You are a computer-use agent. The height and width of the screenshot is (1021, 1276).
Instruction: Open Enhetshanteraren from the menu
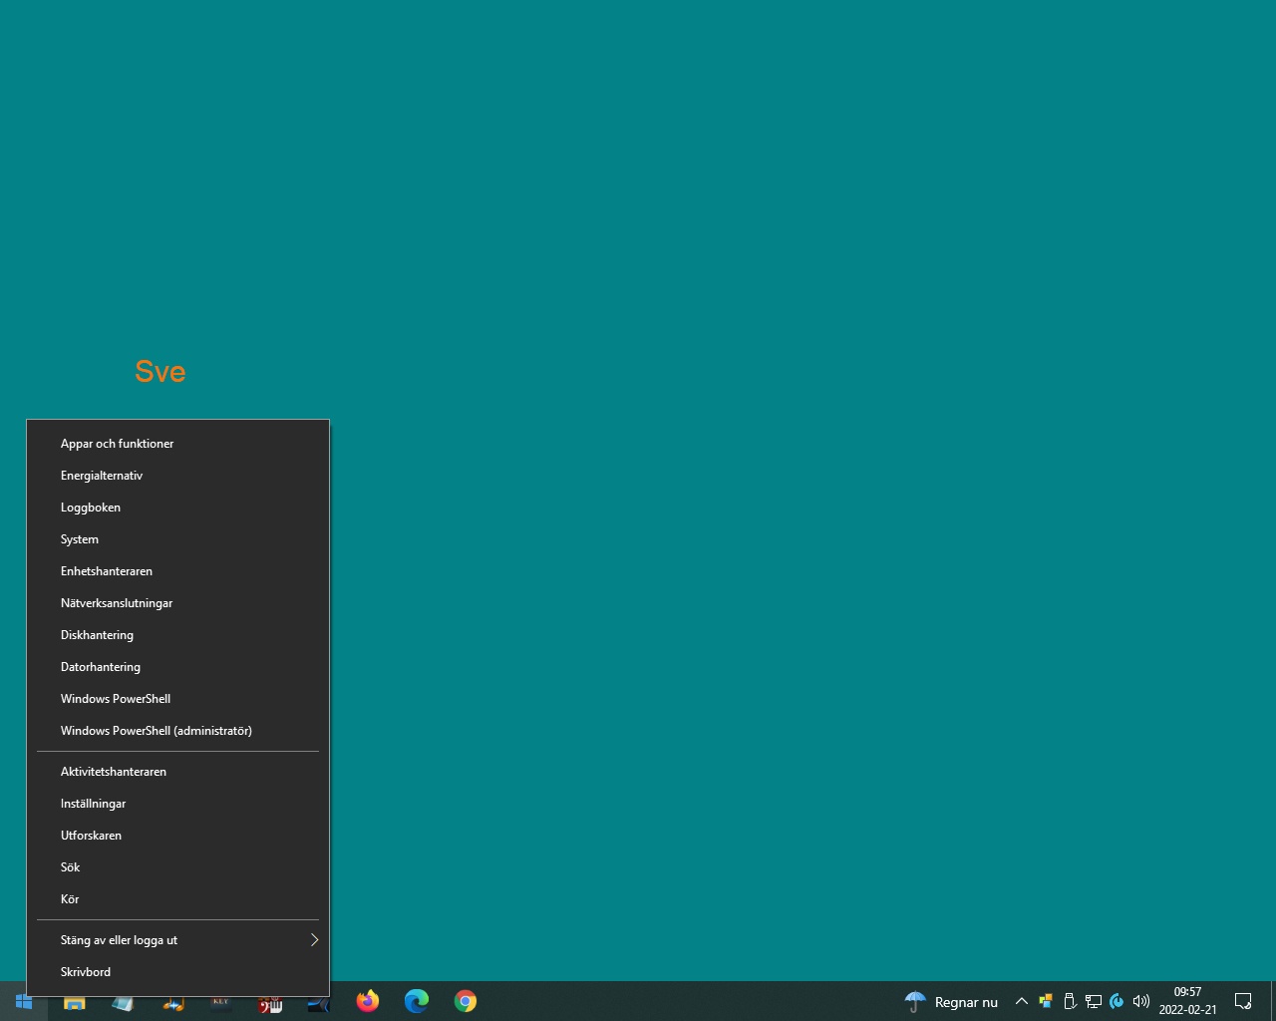point(107,570)
